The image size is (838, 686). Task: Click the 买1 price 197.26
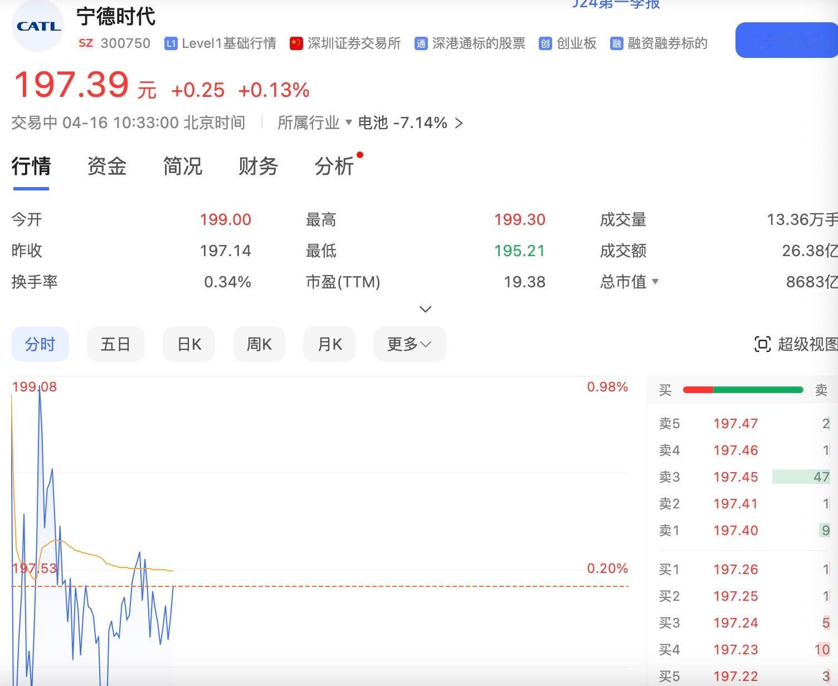pyautogui.click(x=735, y=569)
